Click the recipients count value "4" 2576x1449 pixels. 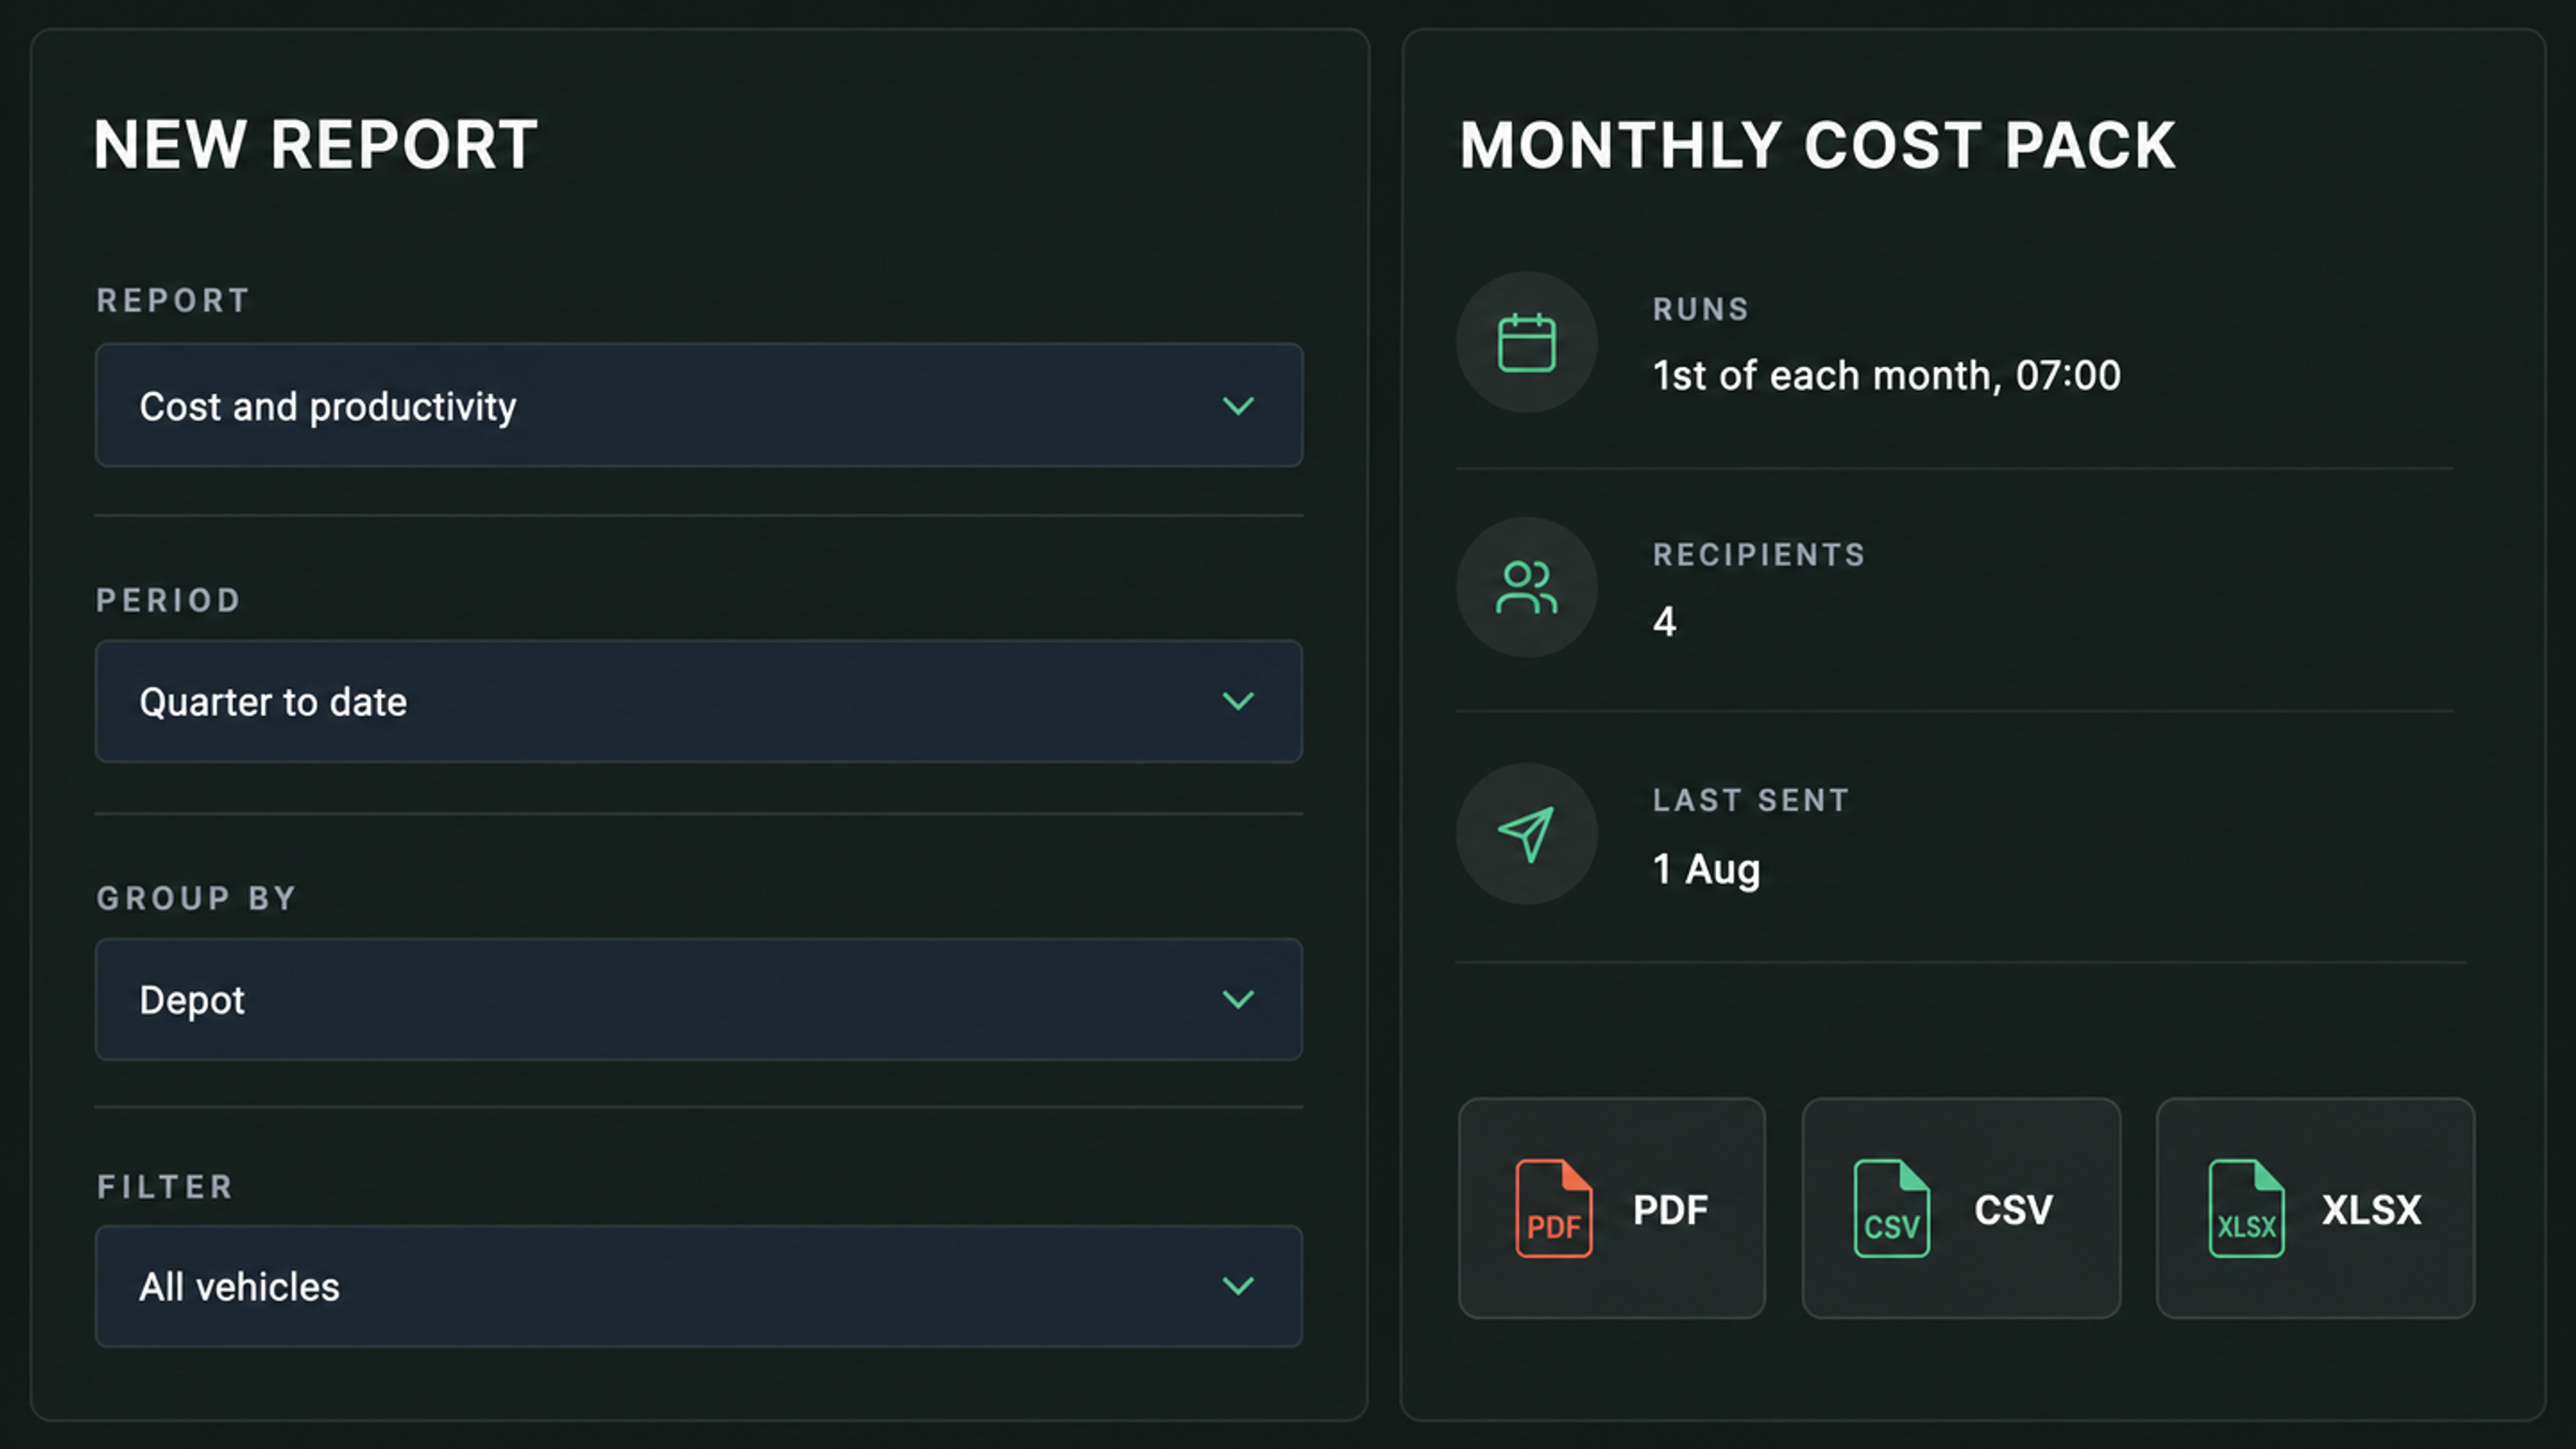[1664, 622]
